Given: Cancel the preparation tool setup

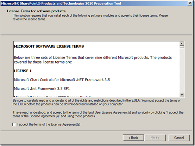Looking at the screenshot, I should pos(179,138).
